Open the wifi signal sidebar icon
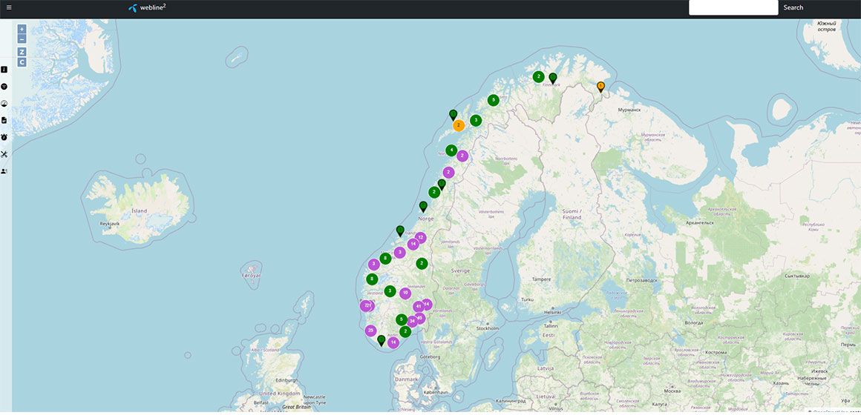This screenshot has width=861, height=415. (4, 87)
